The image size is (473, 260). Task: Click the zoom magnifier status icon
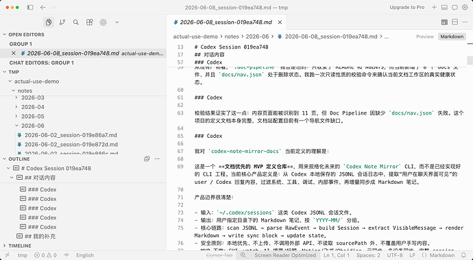243,255
